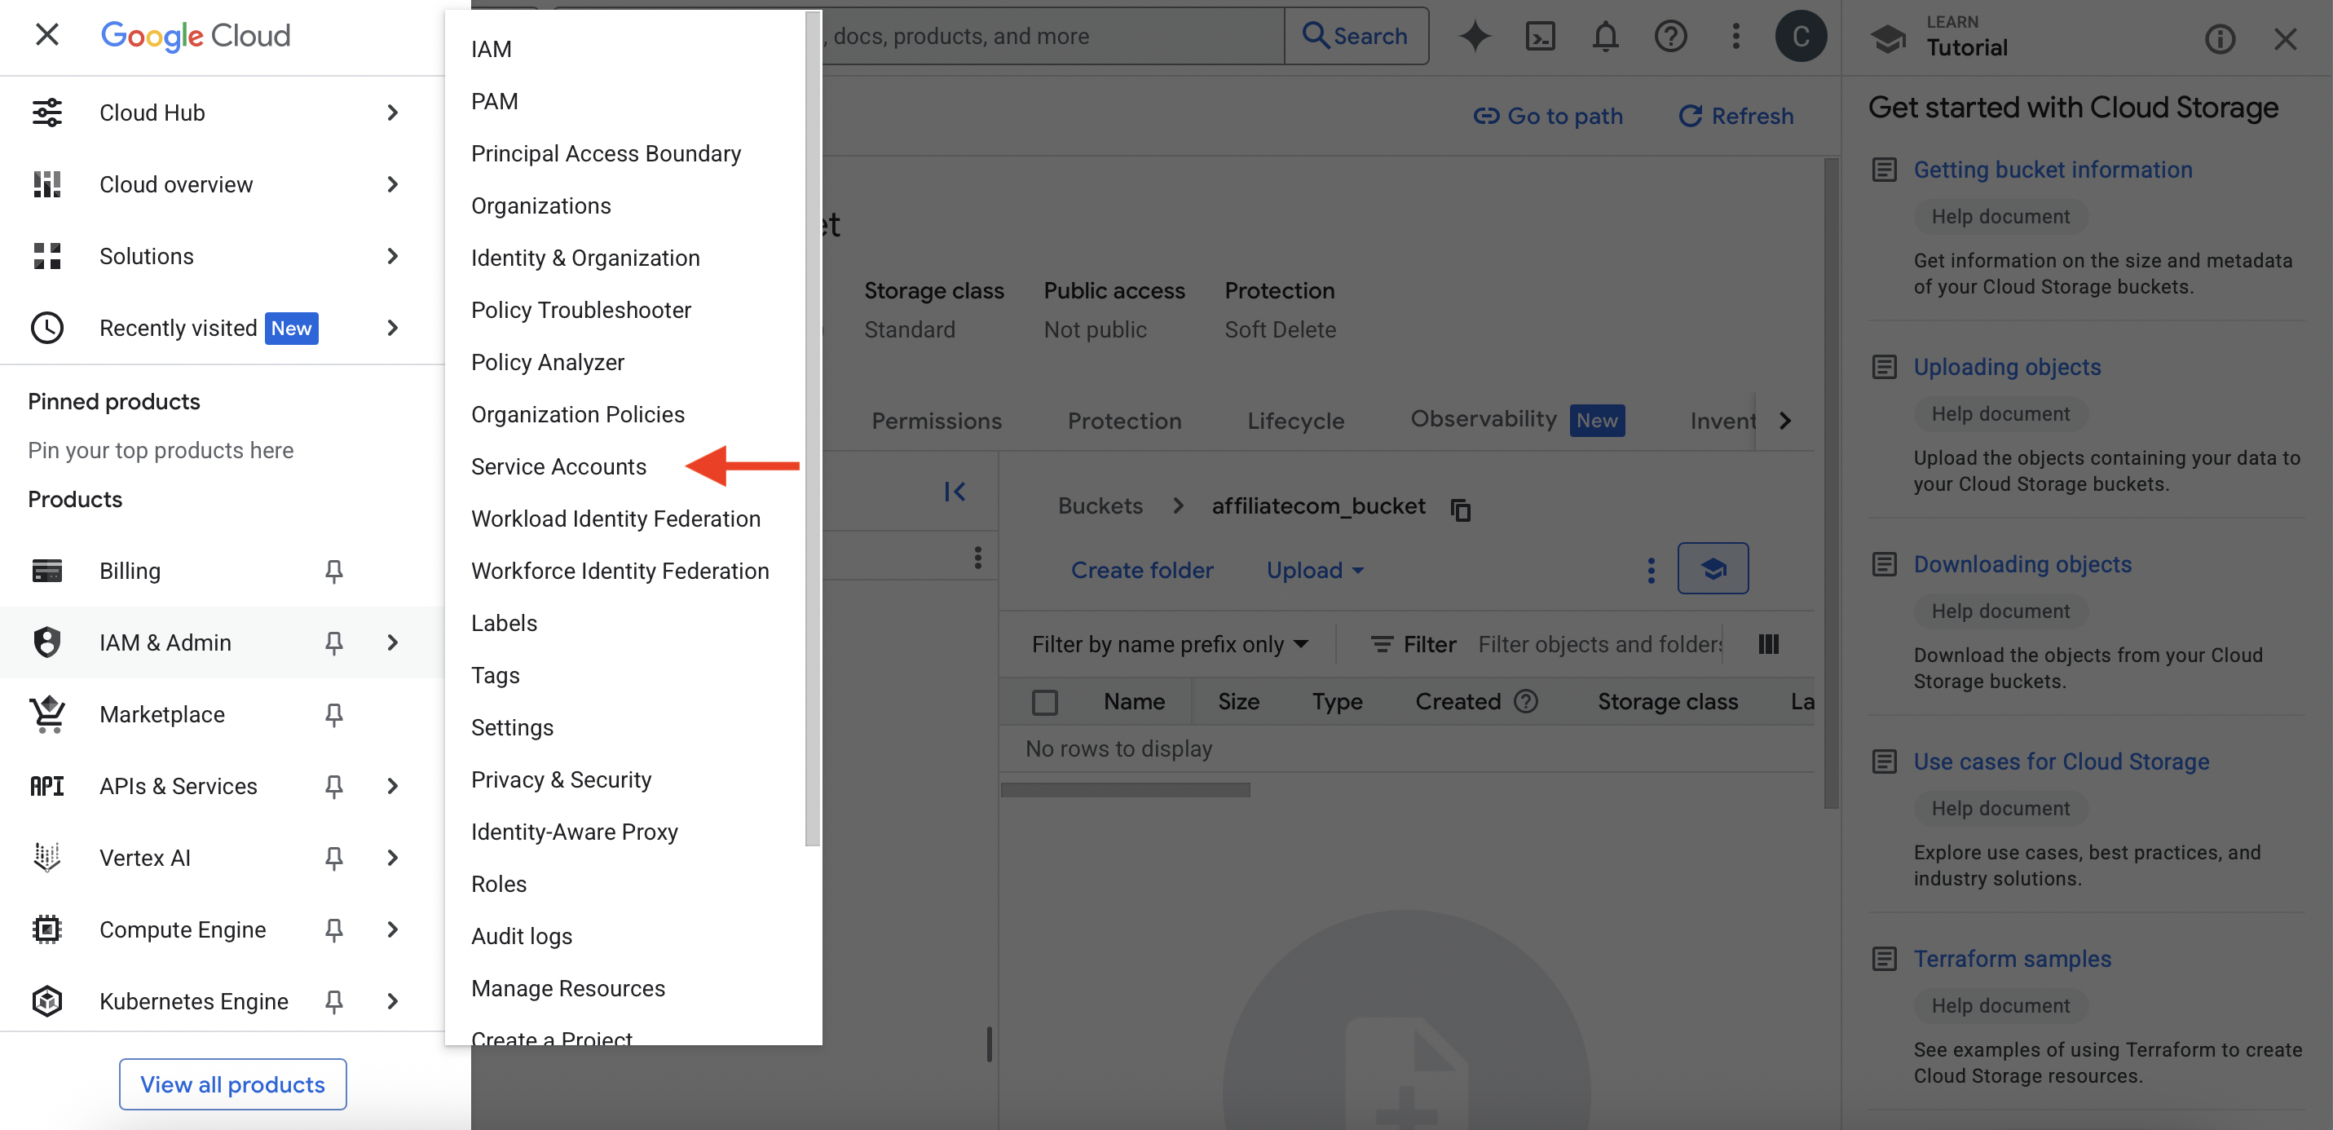Click Go to path link

click(x=1548, y=116)
